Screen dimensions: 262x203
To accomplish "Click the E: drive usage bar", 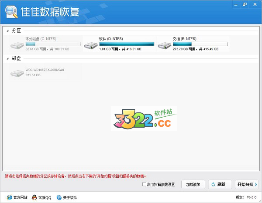I will (x=200, y=44).
